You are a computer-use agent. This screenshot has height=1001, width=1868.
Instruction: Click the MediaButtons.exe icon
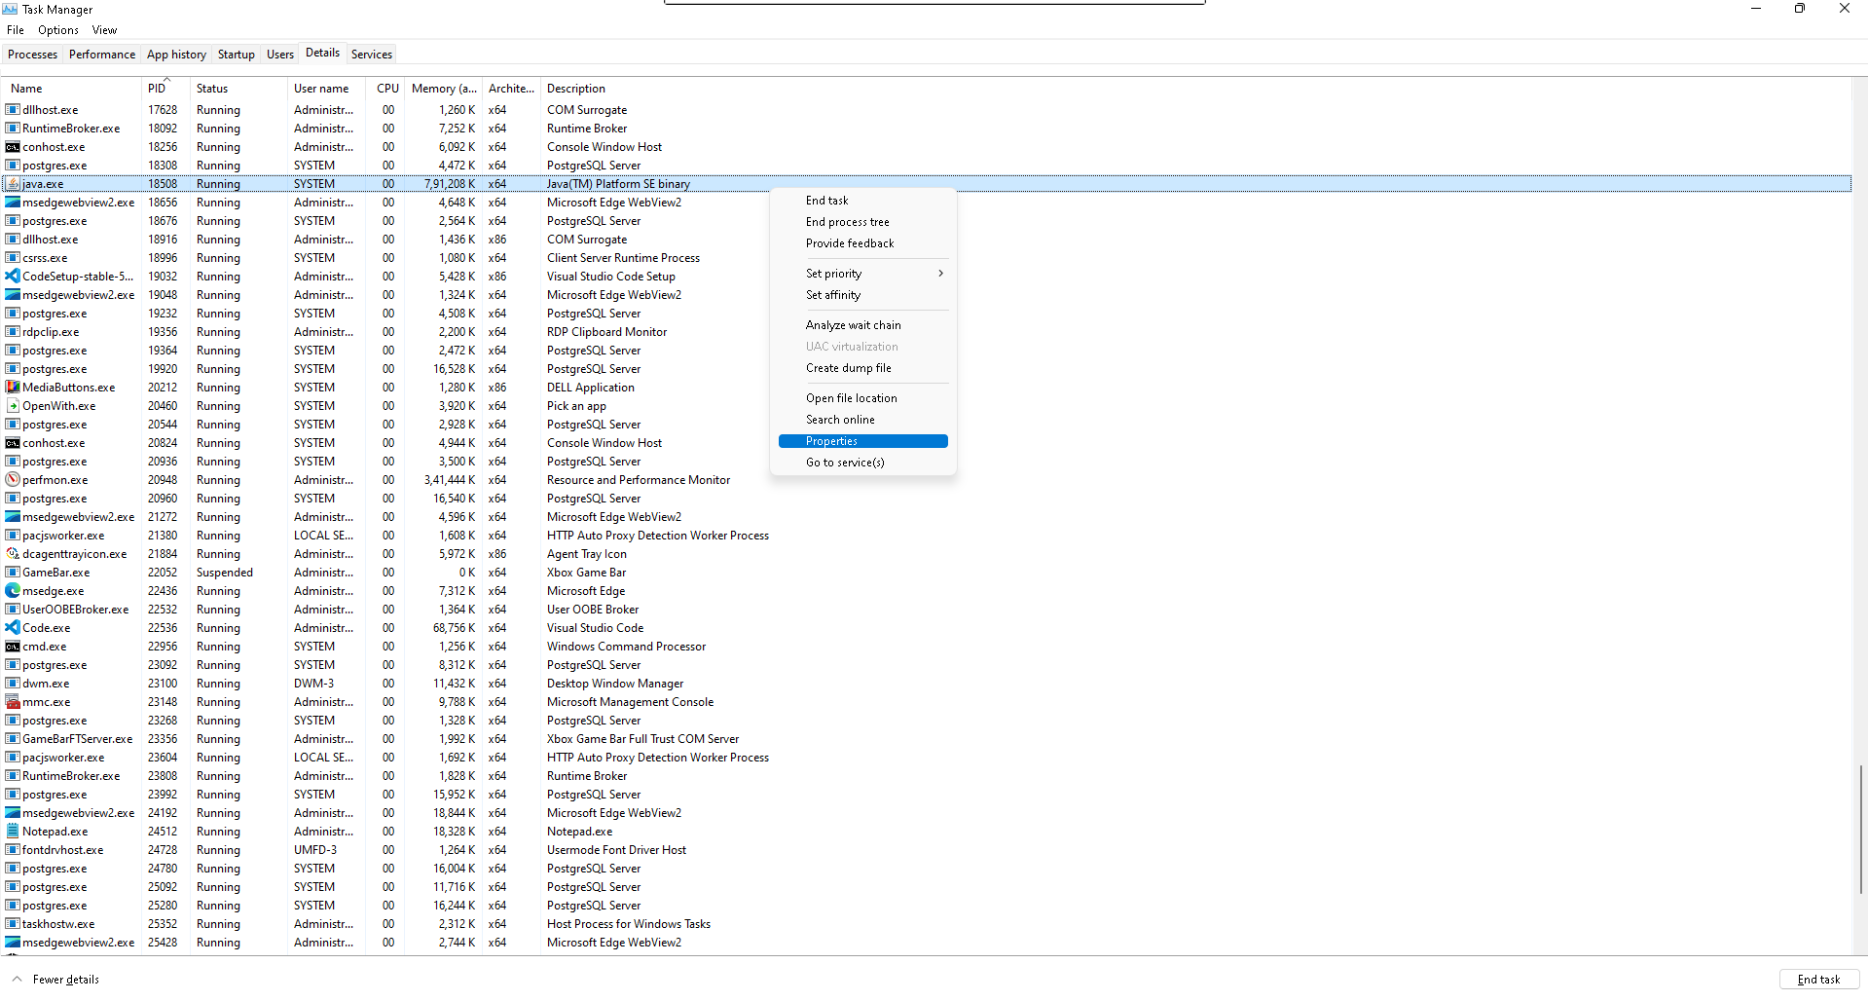click(13, 388)
